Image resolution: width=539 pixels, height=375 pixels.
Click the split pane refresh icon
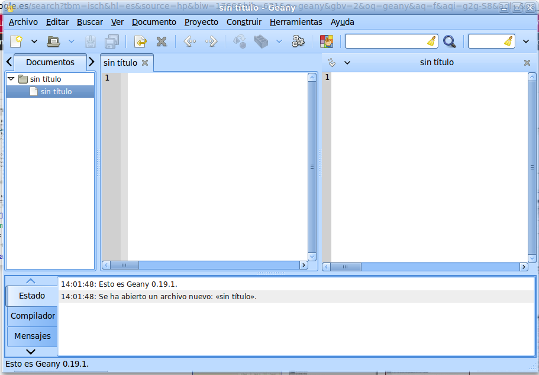(x=332, y=62)
